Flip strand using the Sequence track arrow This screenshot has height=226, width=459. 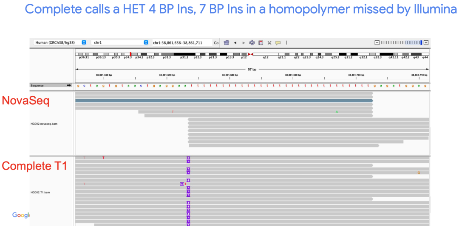point(69,85)
